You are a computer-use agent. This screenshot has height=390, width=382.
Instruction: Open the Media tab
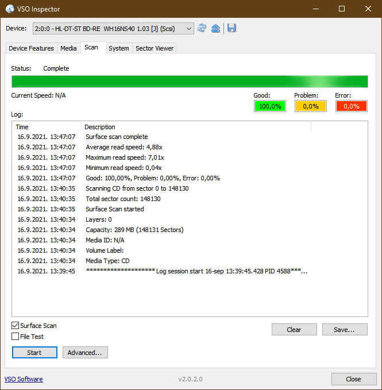click(68, 48)
